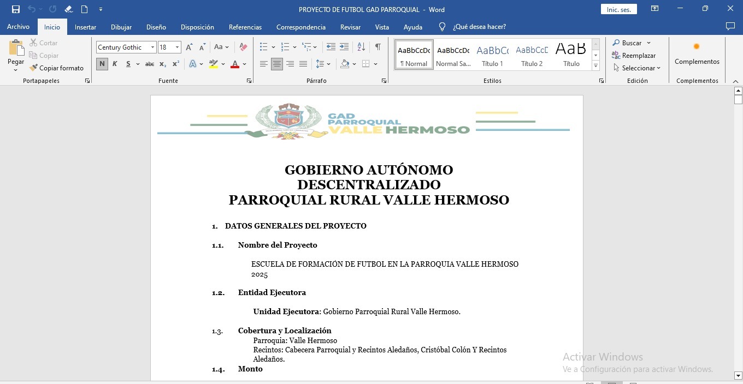
Task: Open the Century Gothic font name dropdown
Action: (x=152, y=47)
